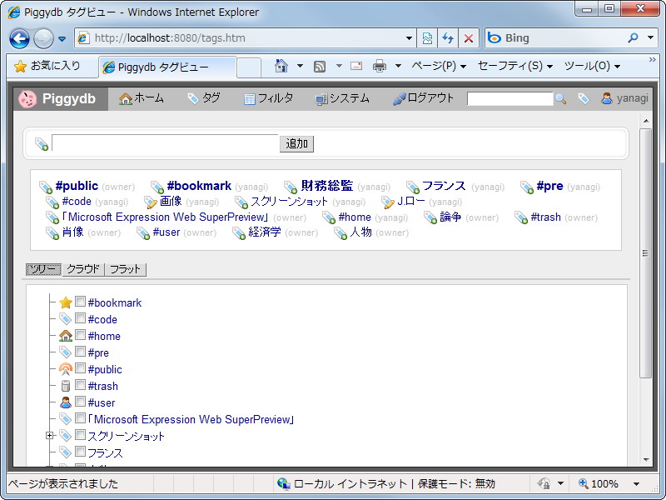
Task: Click the star icon beside #bookmark
Action: 66,302
